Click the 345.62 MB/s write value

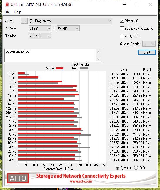[x=119, y=96]
